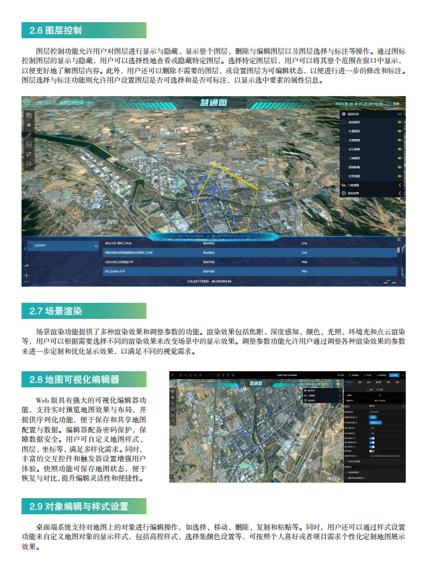Tick the checkbox before the 矢量图层 layer row

344,131
